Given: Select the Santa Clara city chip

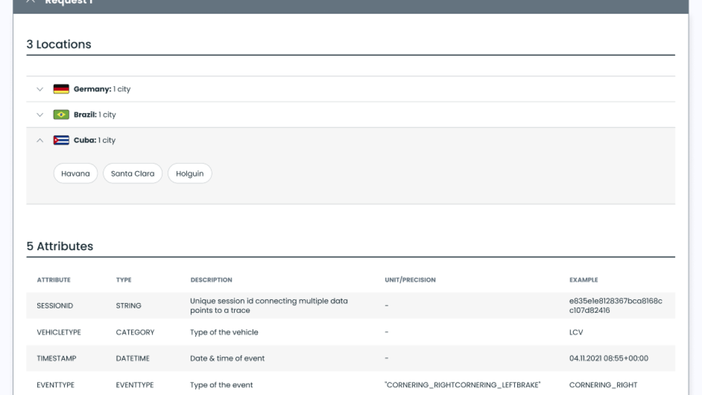Looking at the screenshot, I should click(132, 173).
